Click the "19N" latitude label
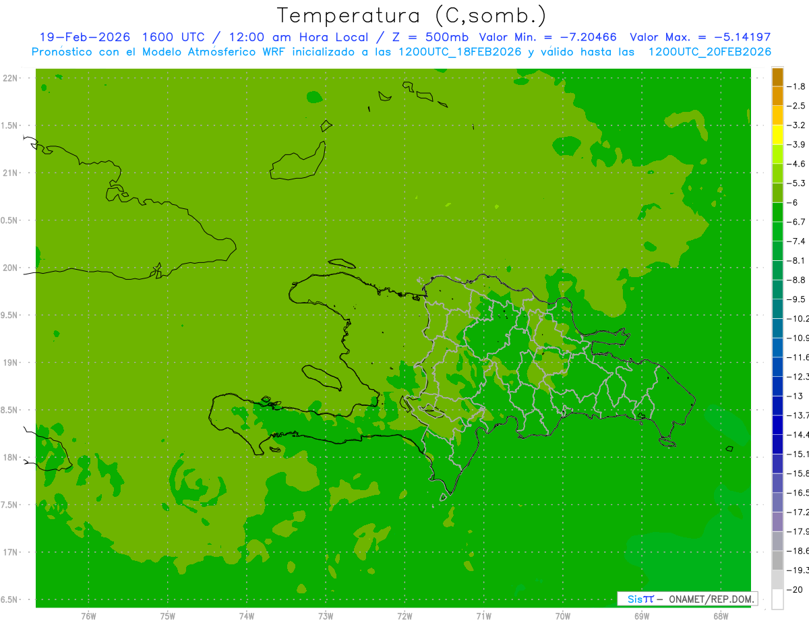Viewport: 809px width, 625px height. tap(11, 363)
